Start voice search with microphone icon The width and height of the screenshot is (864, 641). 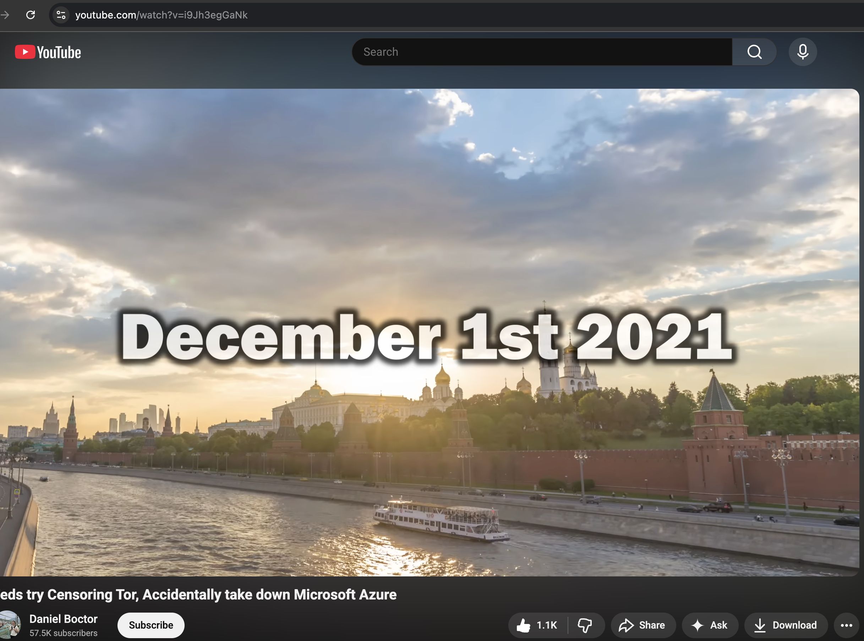(802, 52)
